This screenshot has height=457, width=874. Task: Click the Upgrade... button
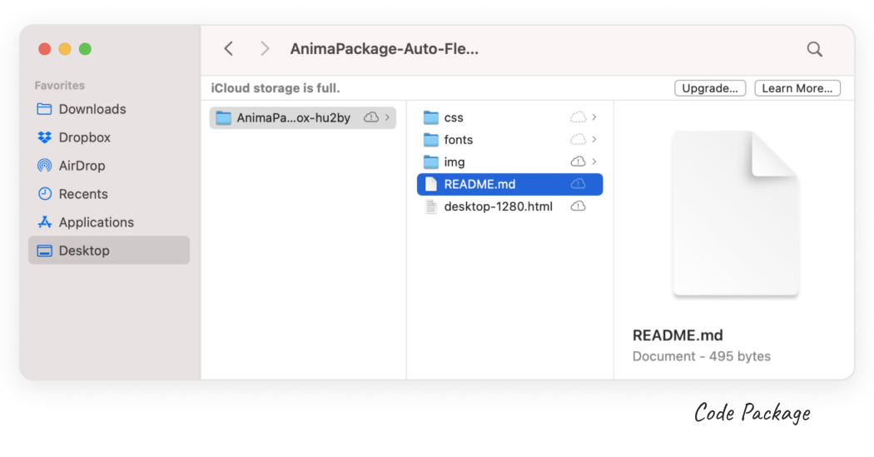click(x=709, y=88)
